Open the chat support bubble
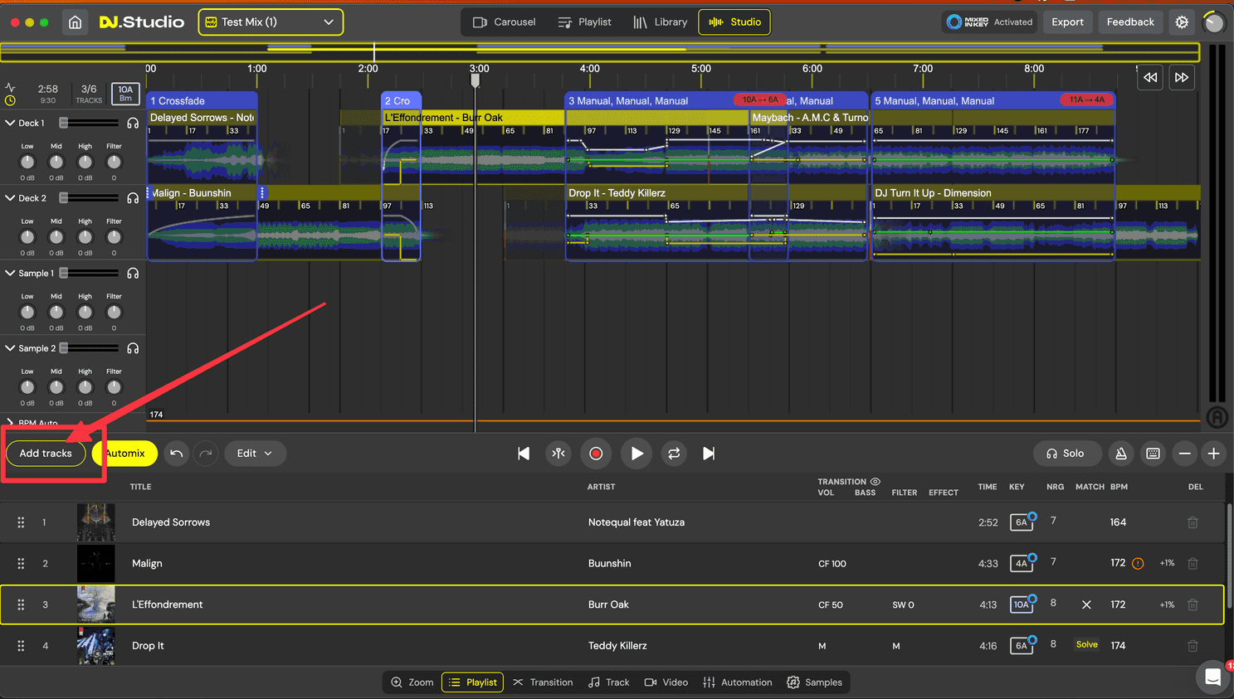1234x699 pixels. pyautogui.click(x=1212, y=677)
